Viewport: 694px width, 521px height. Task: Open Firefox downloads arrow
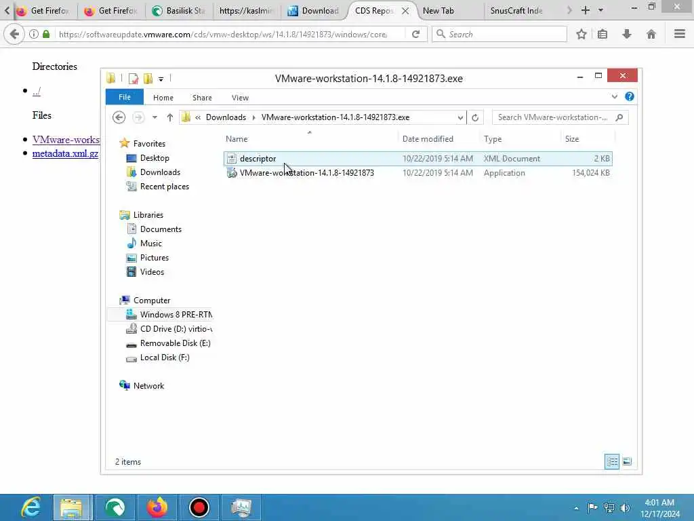point(627,34)
